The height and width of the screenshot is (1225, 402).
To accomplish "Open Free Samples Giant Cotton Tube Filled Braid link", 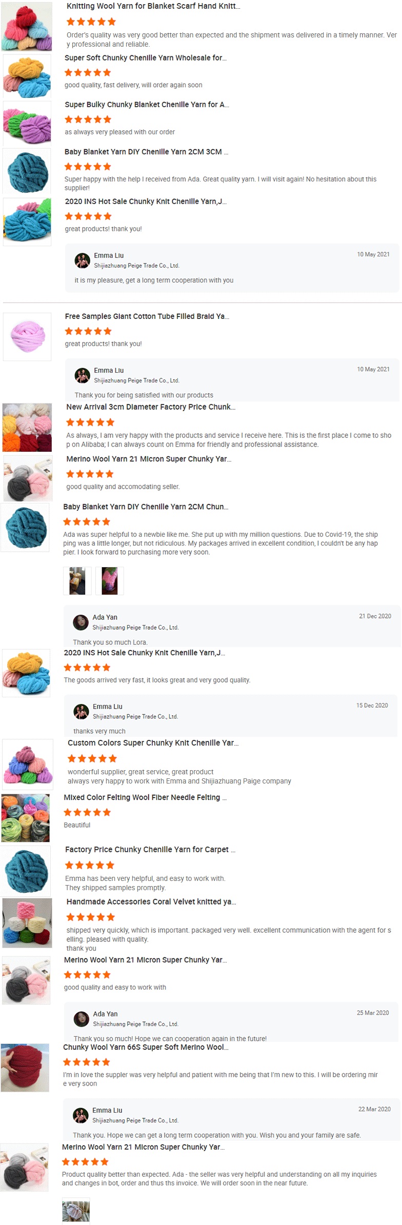I will pyautogui.click(x=147, y=316).
